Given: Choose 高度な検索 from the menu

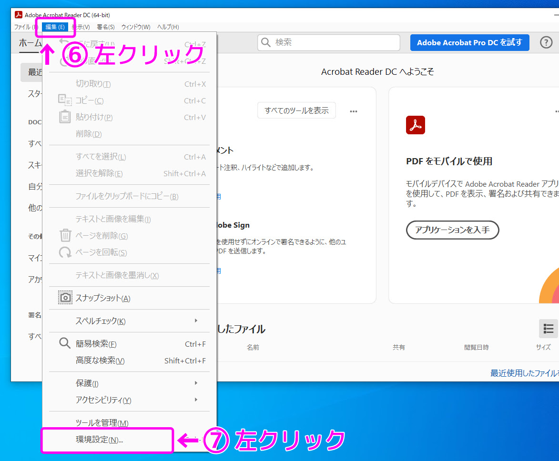Looking at the screenshot, I should pos(100,361).
